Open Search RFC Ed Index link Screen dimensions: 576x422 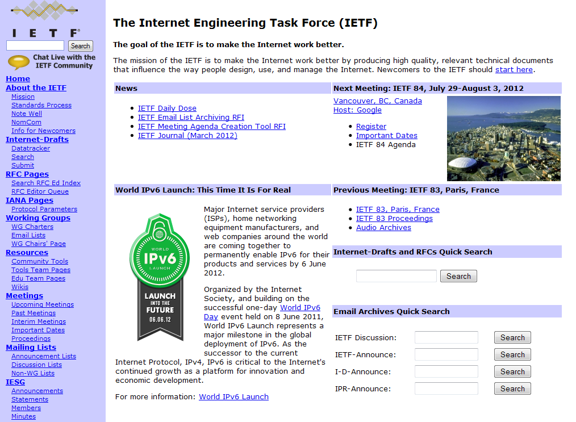(46, 183)
